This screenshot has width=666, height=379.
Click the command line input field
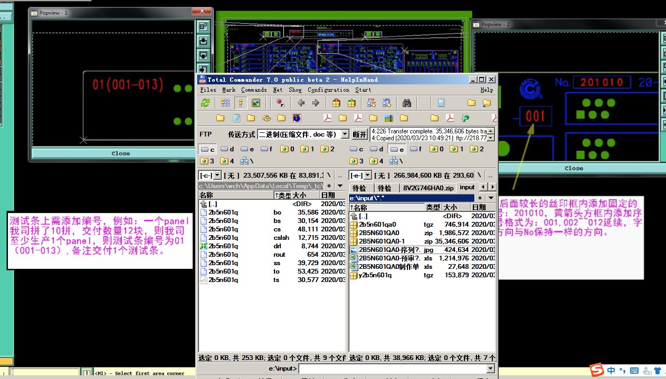(x=393, y=369)
